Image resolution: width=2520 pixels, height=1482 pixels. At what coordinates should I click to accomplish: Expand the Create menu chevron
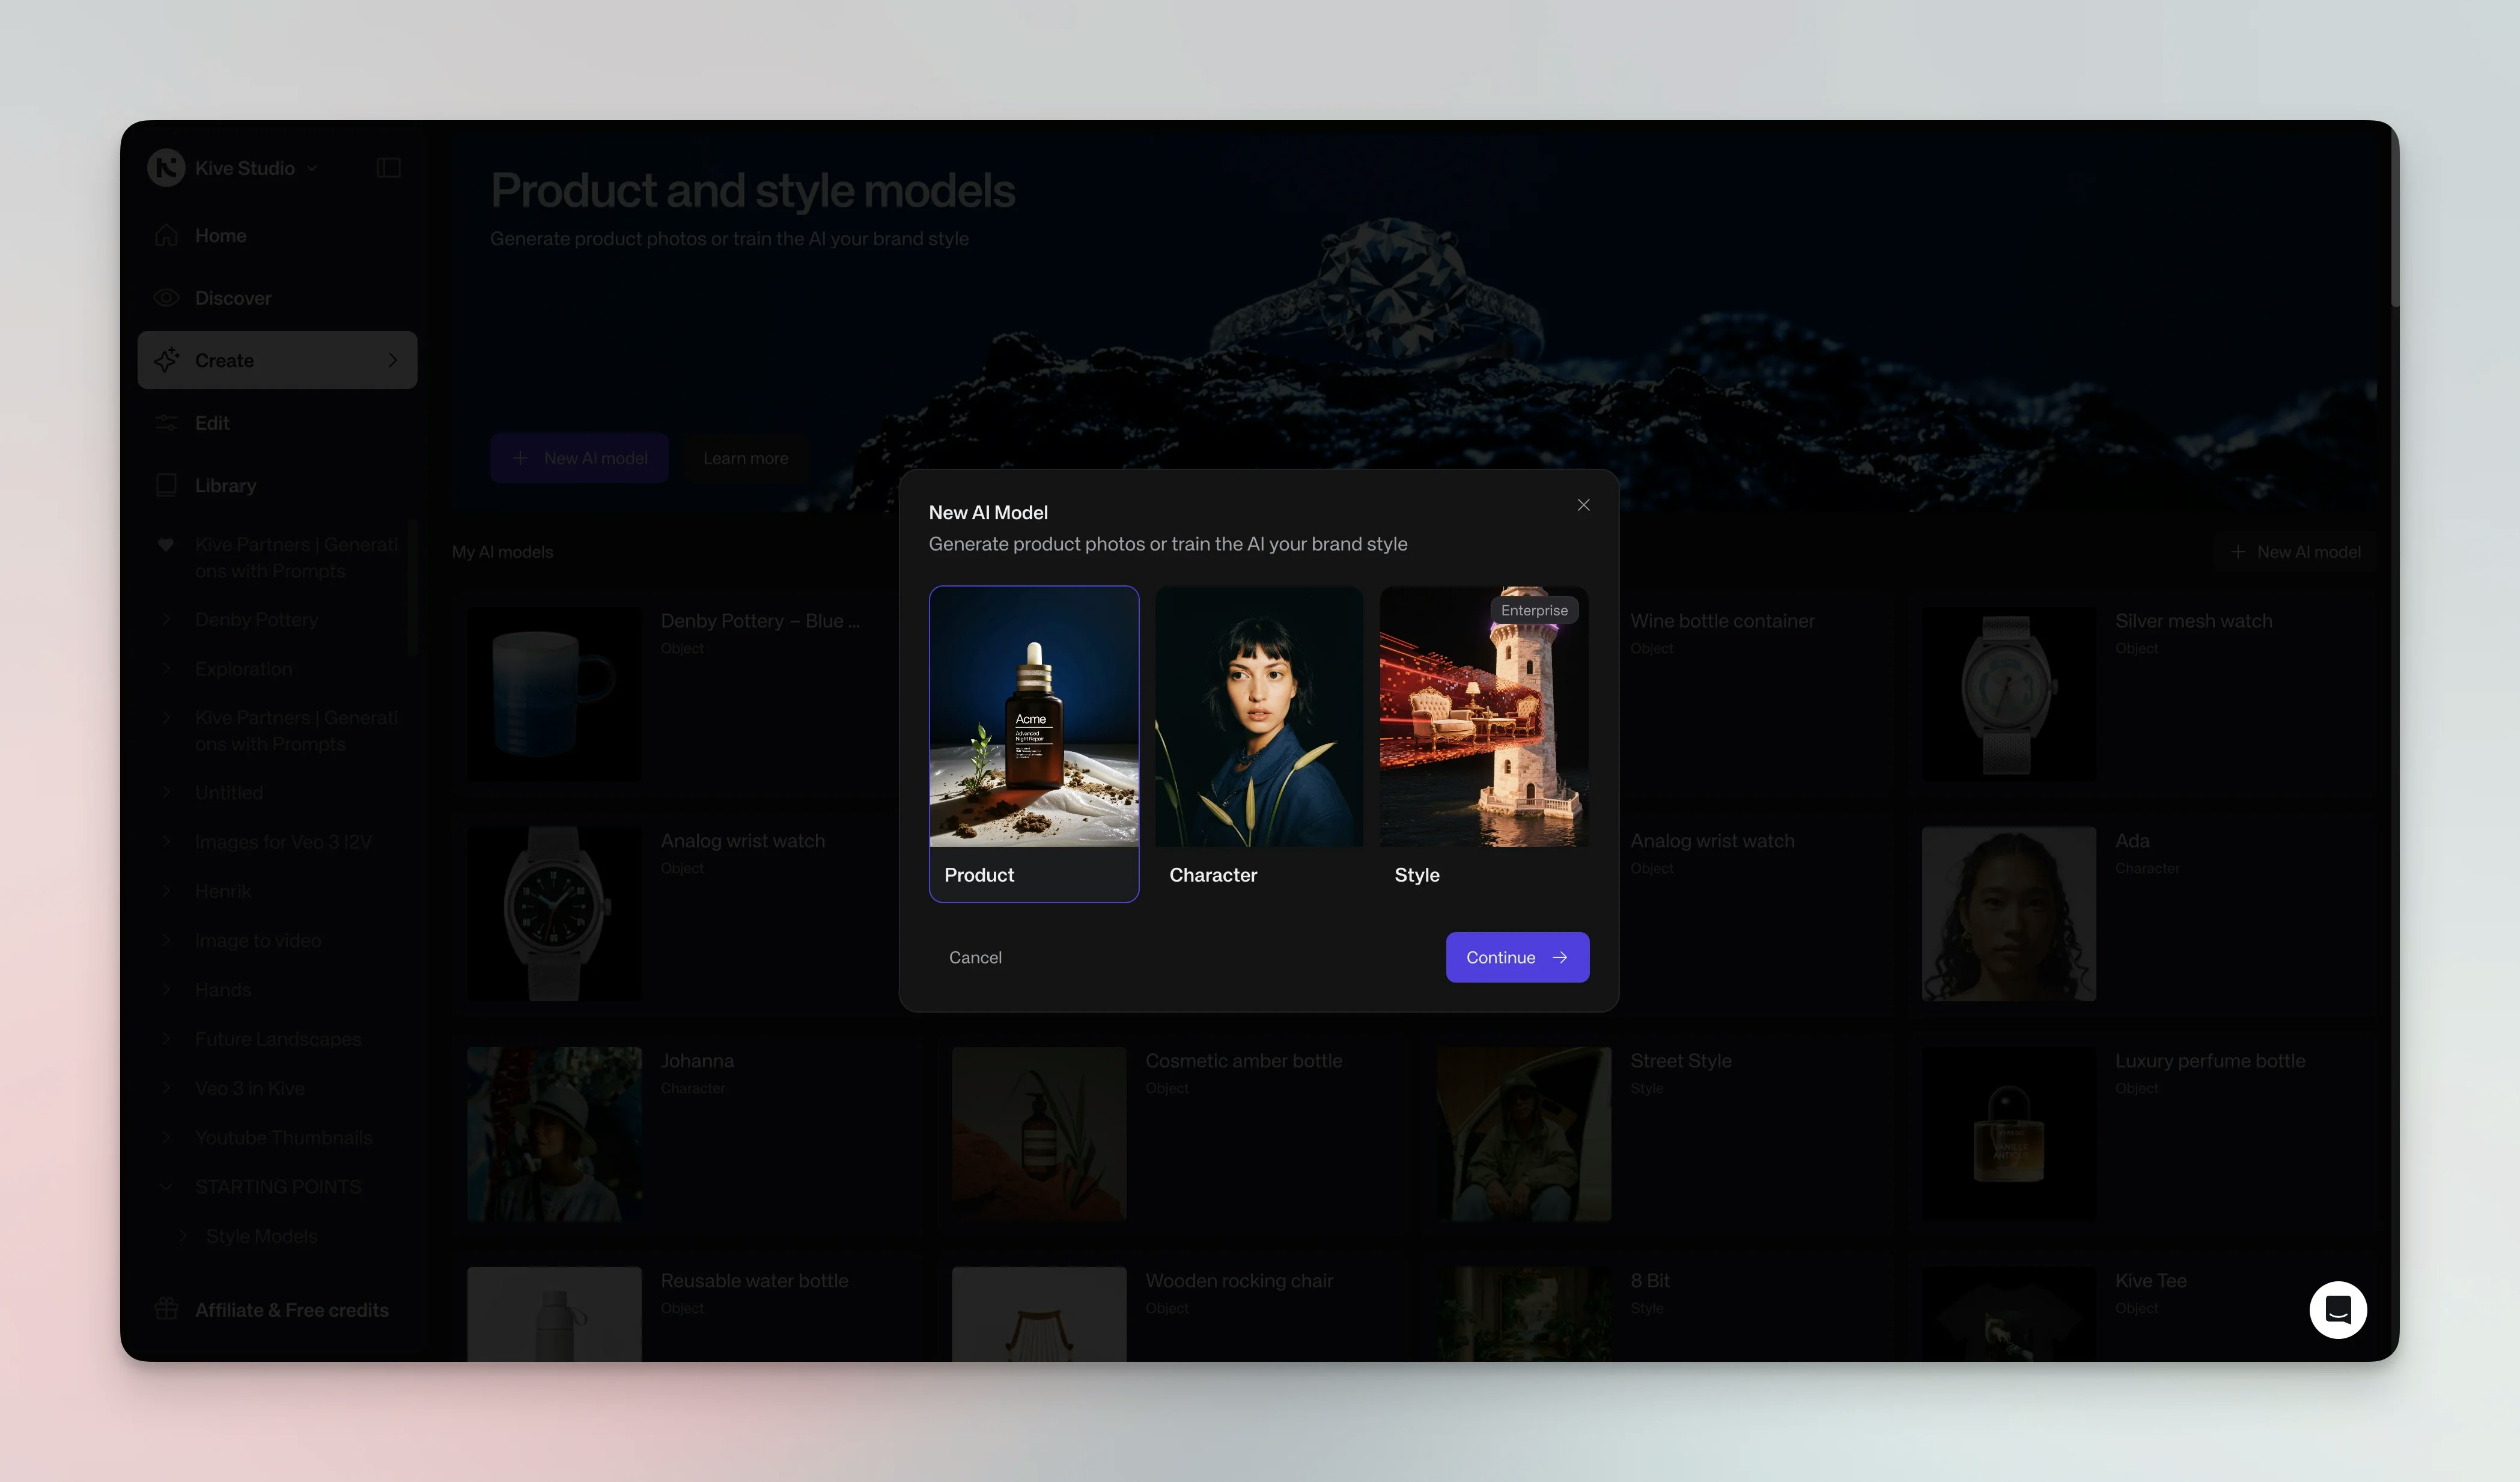(x=392, y=360)
